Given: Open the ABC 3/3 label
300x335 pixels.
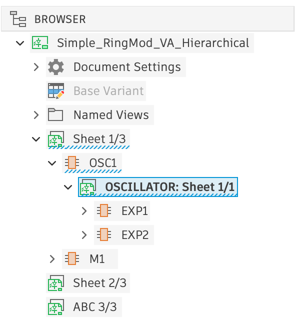Looking at the screenshot, I should (95, 307).
